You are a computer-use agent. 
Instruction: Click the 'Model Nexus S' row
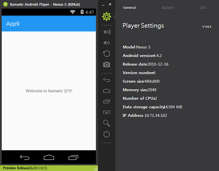pos(137,47)
